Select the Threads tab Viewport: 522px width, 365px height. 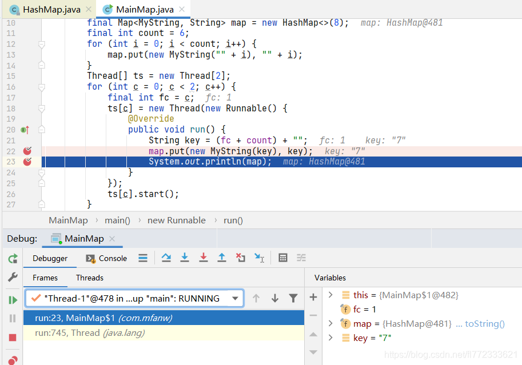tap(90, 278)
